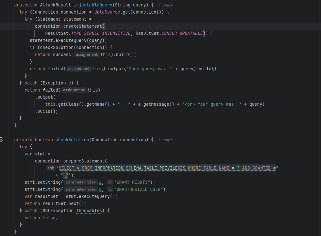Image resolution: width=321 pixels, height=236 pixels.
Task: Select the TYPE_SCROLL_INSENSITIVE constant
Action: tap(101, 33)
